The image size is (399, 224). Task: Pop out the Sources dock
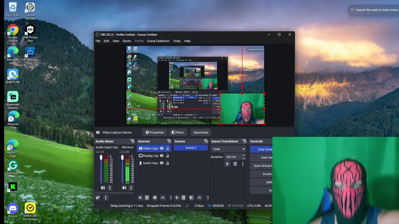click(x=169, y=141)
